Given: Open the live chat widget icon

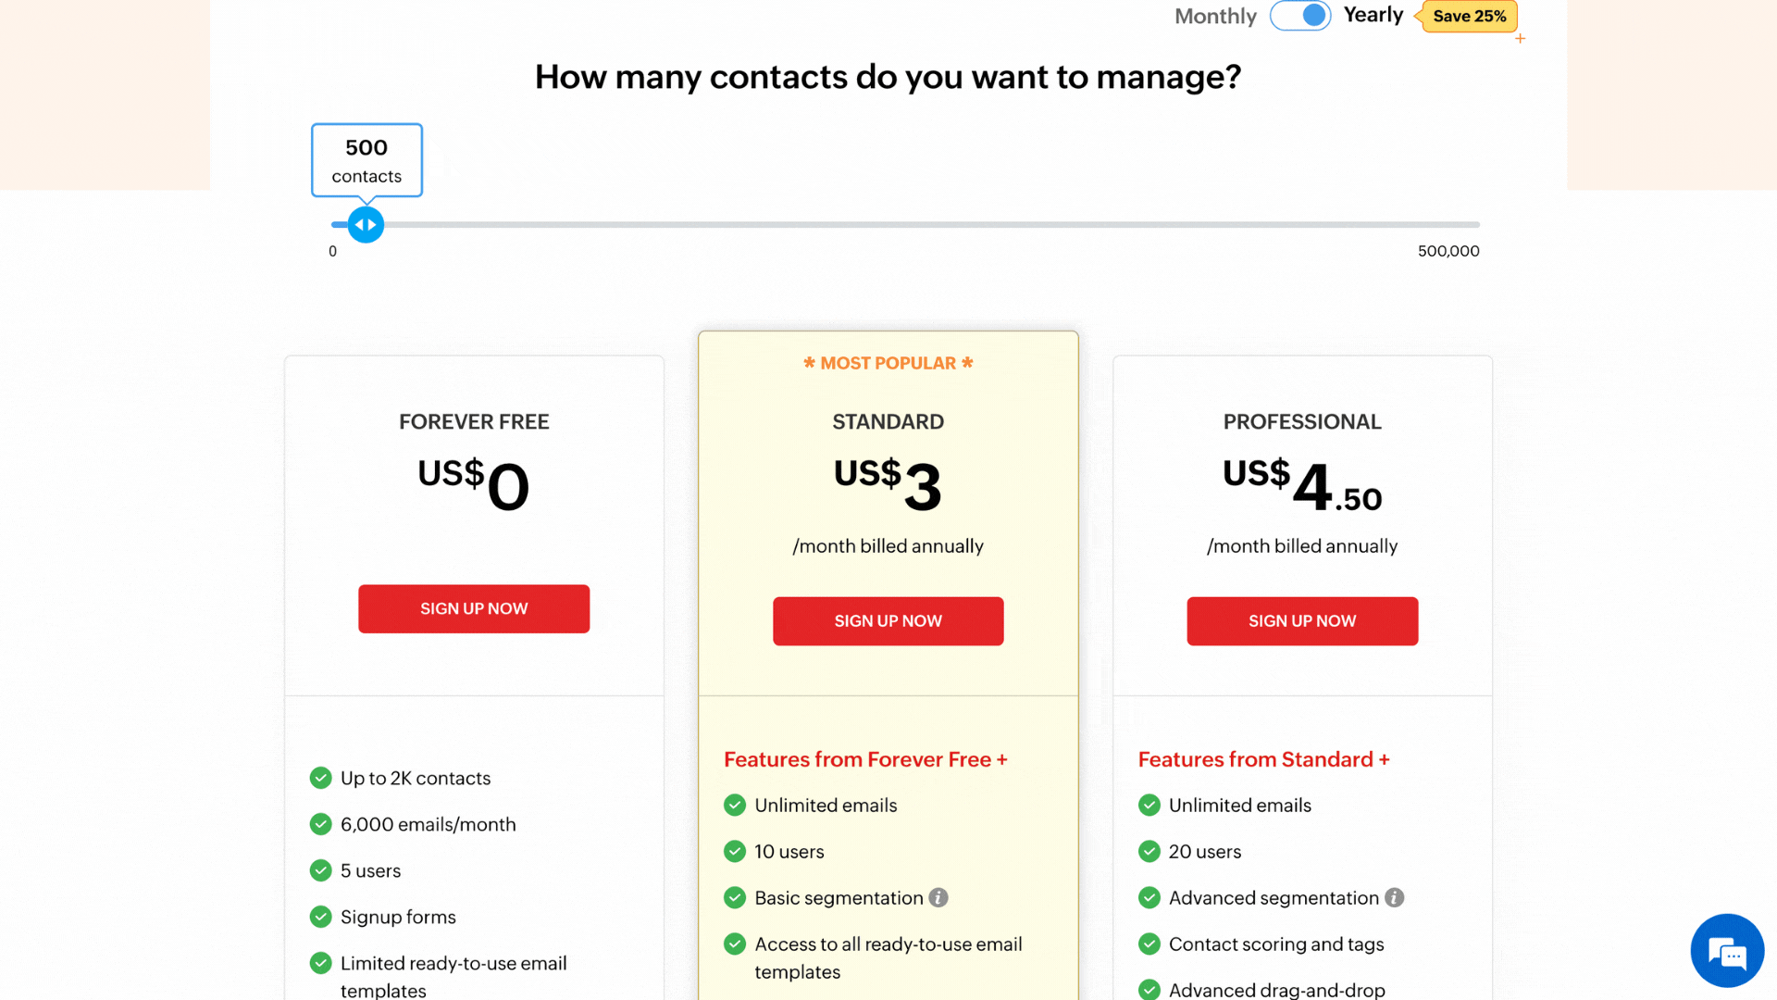Looking at the screenshot, I should pos(1727,951).
